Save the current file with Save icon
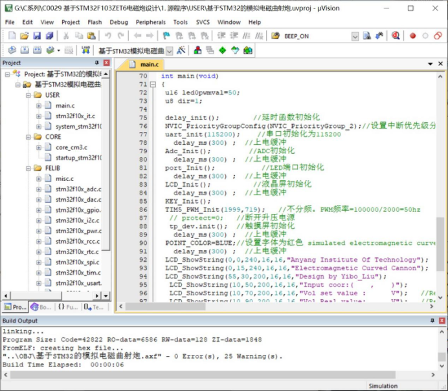Viewport: 448px width, 391px height. coord(37,36)
